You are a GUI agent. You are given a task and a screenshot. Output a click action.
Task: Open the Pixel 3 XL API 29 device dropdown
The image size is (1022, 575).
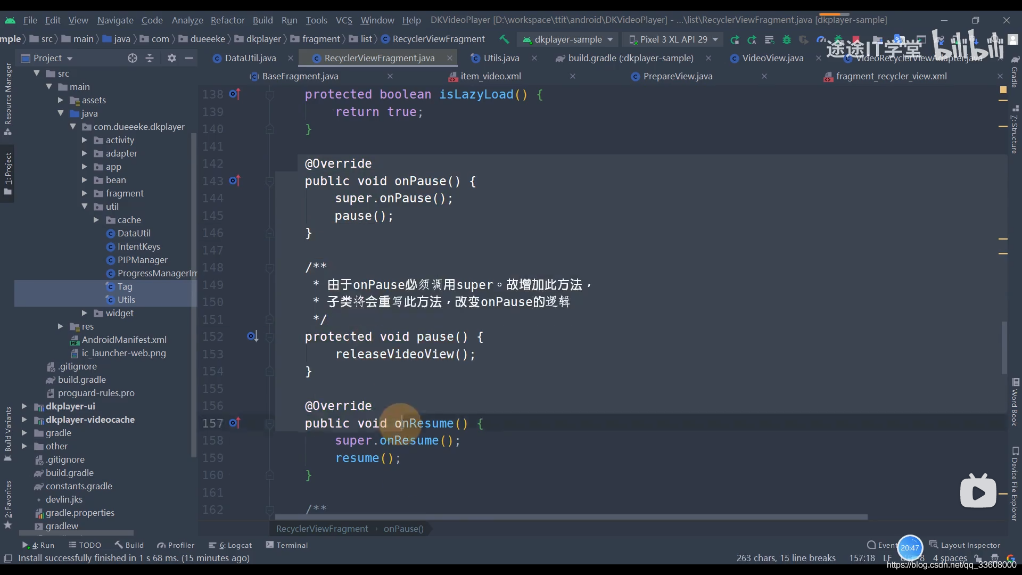pyautogui.click(x=673, y=39)
